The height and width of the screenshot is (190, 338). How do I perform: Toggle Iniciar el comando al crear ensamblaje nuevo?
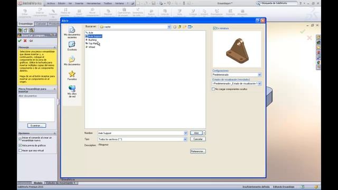pos(20,139)
